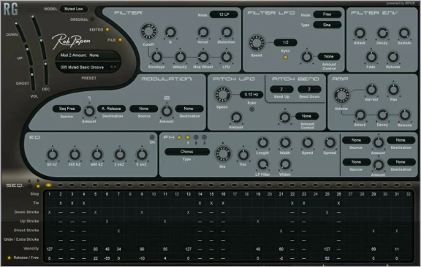
Task: Click the Tie cell at step 2
Action: pos(61,204)
